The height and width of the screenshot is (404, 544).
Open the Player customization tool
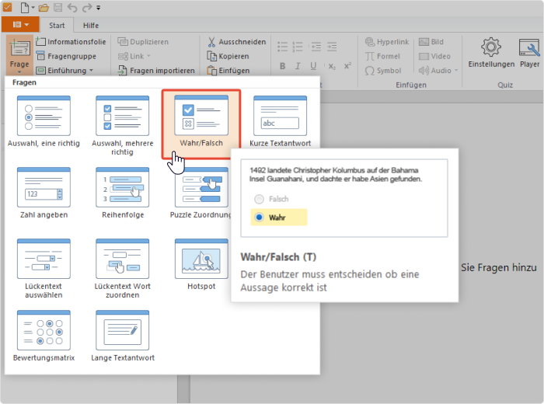[529, 53]
